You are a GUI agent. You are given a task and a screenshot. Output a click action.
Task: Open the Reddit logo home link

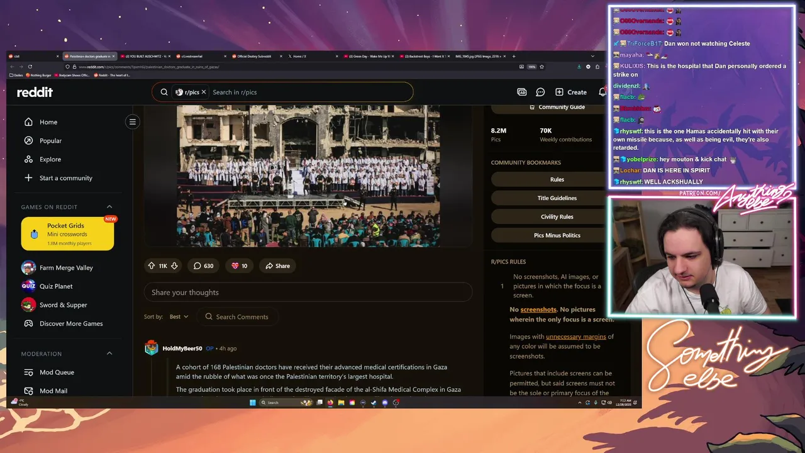(35, 92)
